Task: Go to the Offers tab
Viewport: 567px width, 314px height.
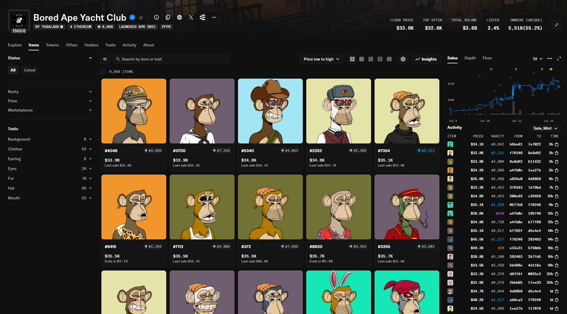Action: (72, 45)
